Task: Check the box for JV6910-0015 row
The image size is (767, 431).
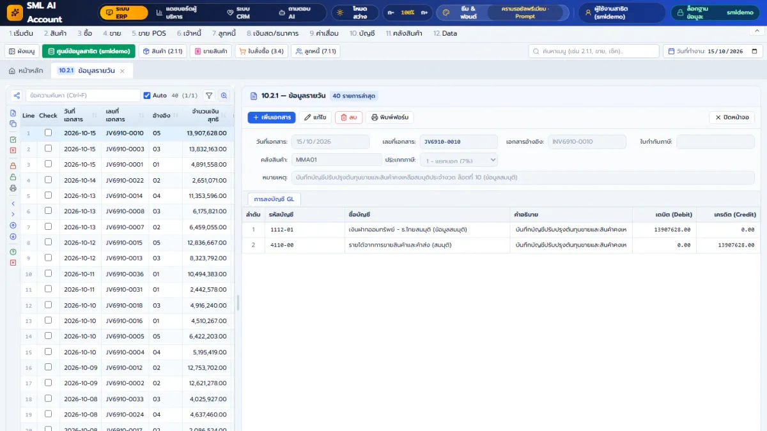Action: [48, 243]
